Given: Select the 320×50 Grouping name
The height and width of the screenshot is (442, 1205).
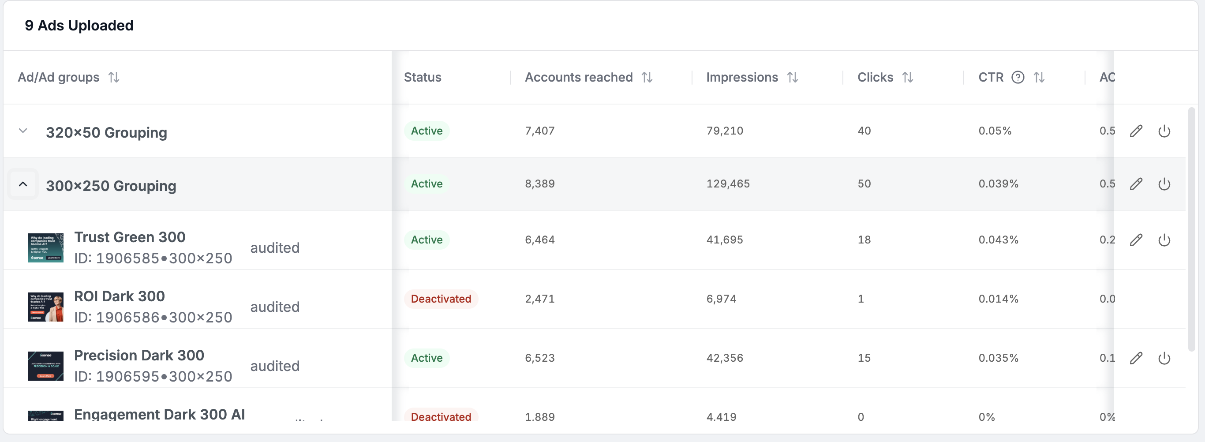Looking at the screenshot, I should tap(106, 132).
